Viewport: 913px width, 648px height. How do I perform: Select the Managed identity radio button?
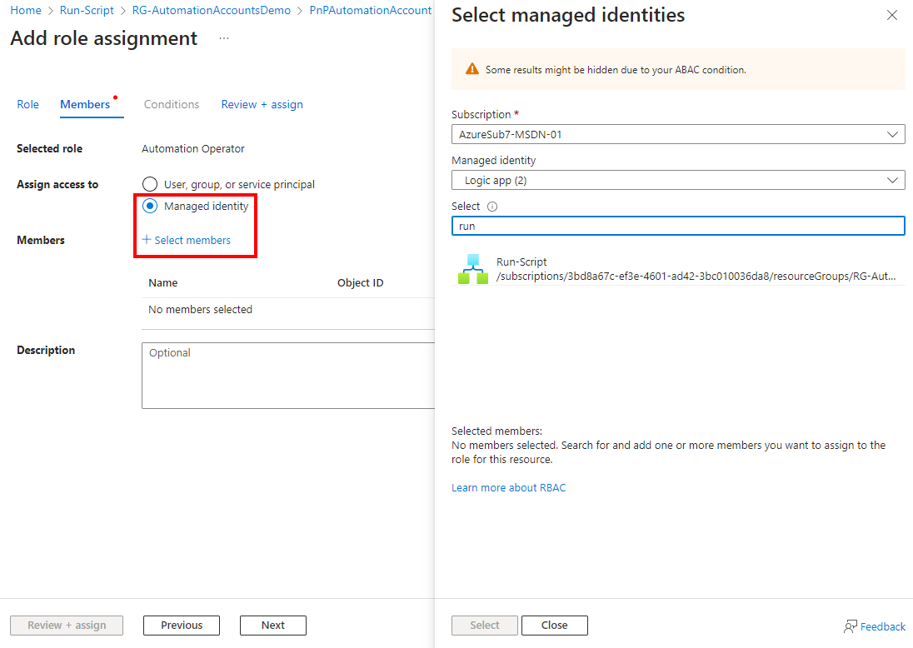pyautogui.click(x=150, y=206)
